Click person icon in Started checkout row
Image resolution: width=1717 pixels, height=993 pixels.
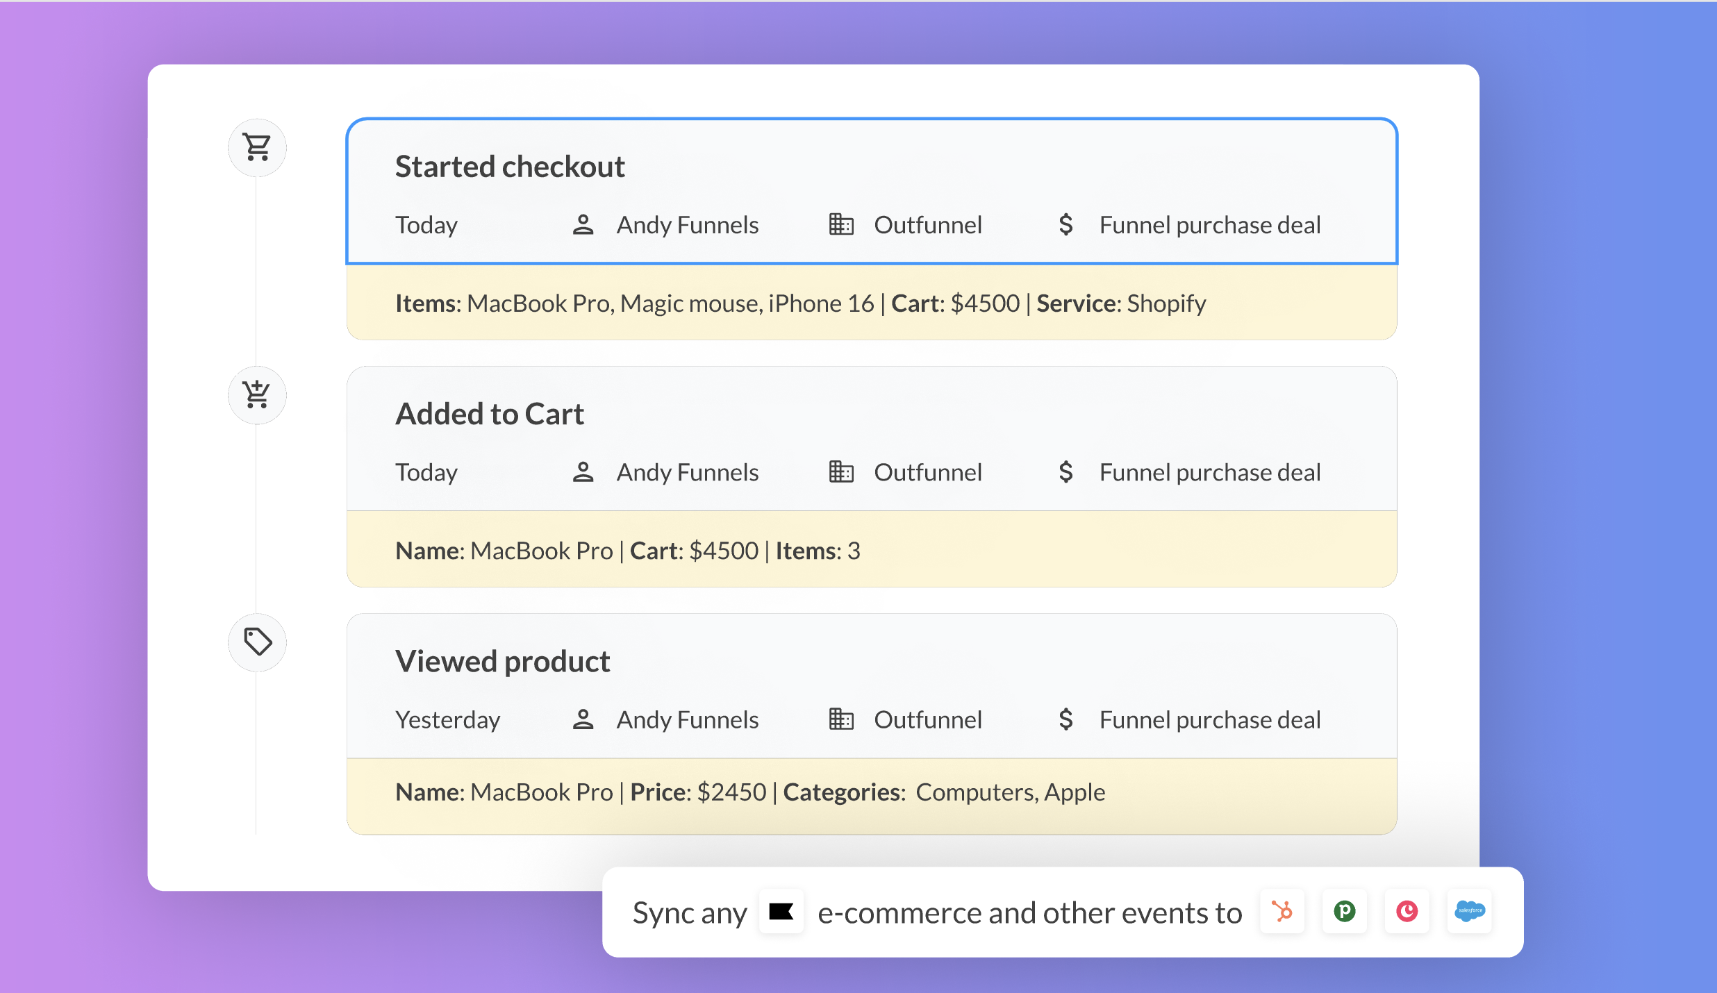point(583,224)
